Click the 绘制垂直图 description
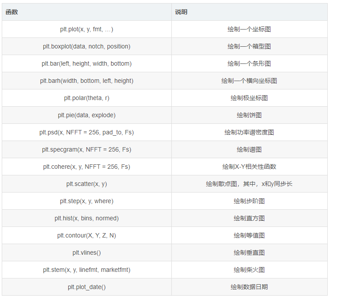 coord(249,252)
